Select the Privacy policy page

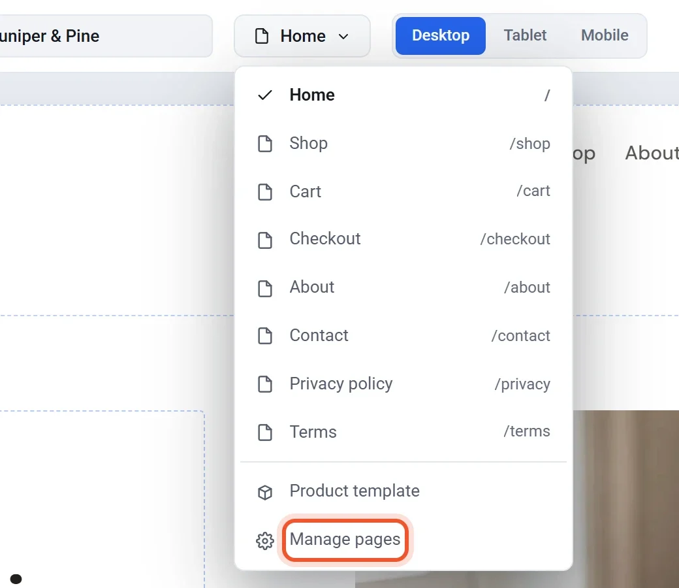tap(403, 384)
